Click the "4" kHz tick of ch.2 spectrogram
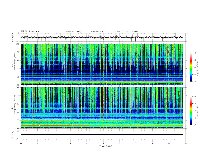 tap(18, 112)
